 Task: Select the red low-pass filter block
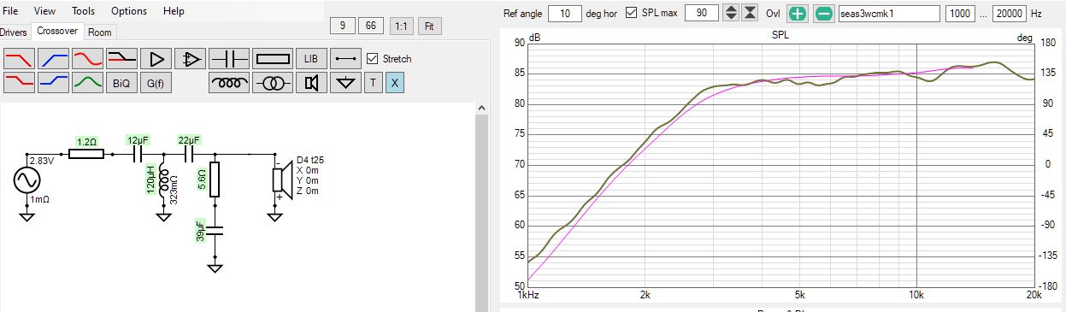point(19,59)
